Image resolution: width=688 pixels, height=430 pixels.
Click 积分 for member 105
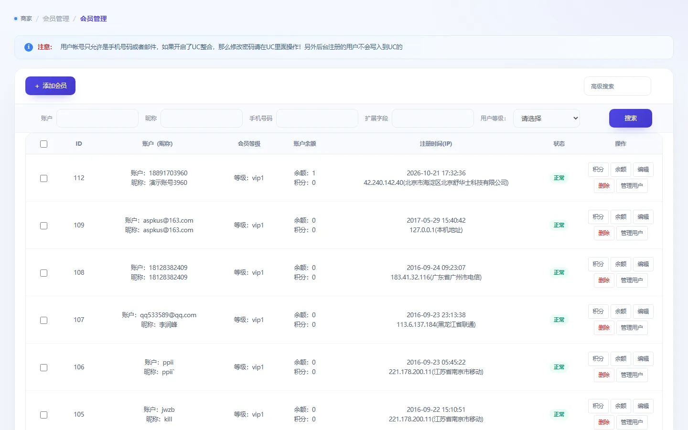click(598, 406)
